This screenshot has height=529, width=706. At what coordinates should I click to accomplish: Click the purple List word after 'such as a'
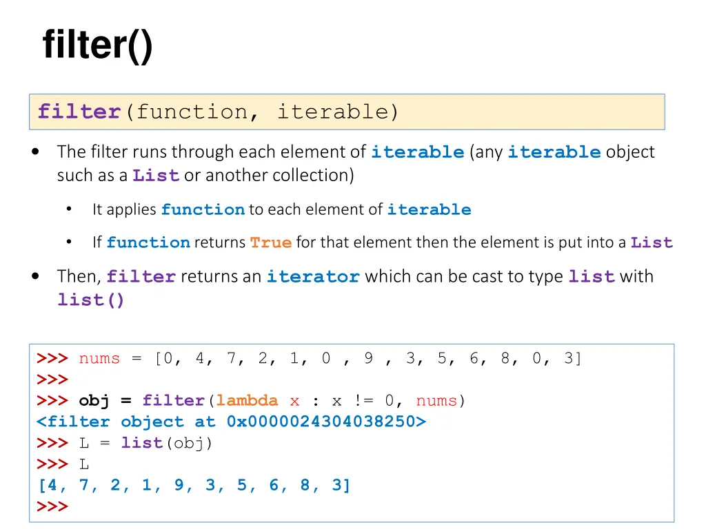[156, 176]
